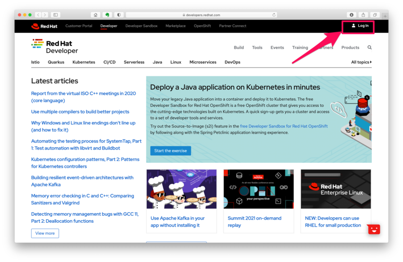Open Building resilient event-driven architectures article
Screen dimensions: 403x262
[82, 181]
